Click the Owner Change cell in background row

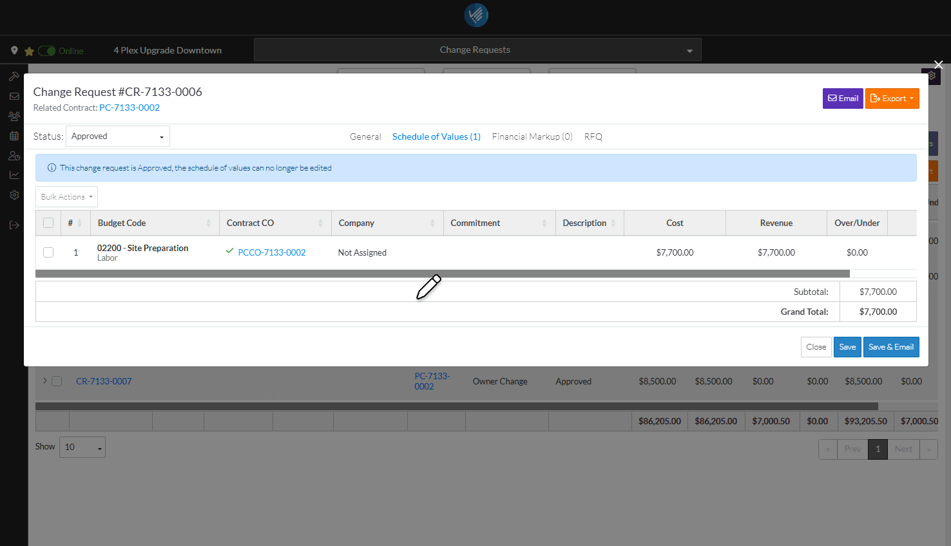(x=500, y=381)
